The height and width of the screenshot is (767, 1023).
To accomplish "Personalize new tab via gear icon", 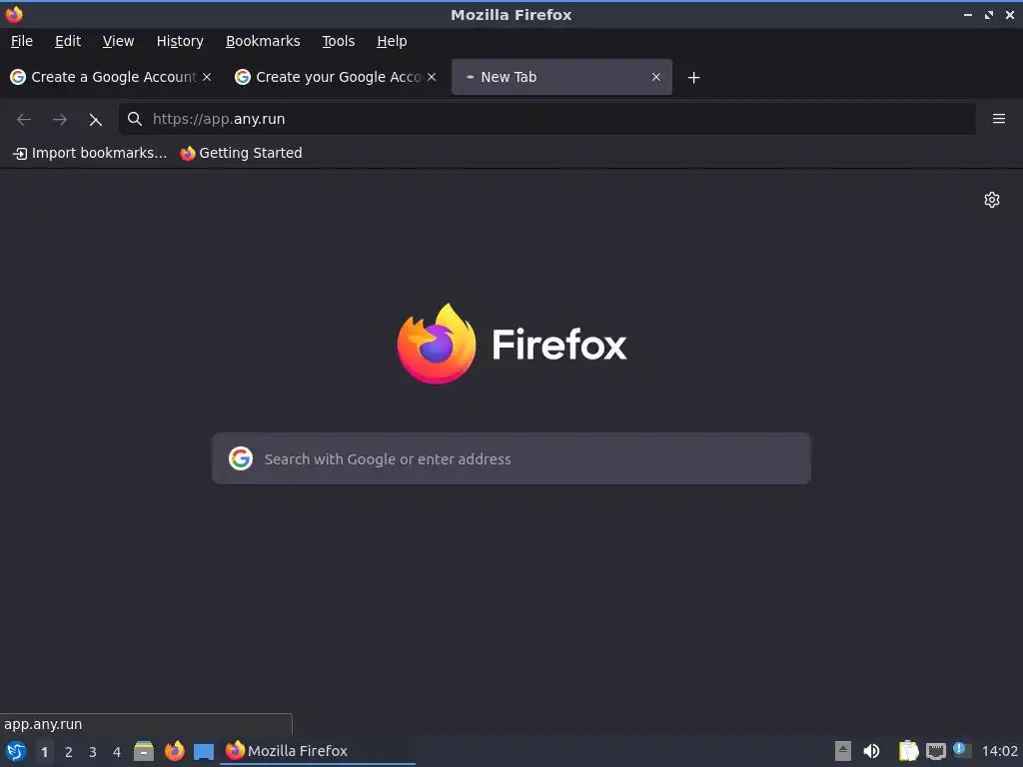I will click(992, 200).
